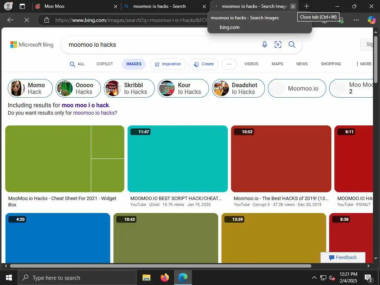
Task: Click The Best HACKS of 2019 title
Action: (281, 198)
